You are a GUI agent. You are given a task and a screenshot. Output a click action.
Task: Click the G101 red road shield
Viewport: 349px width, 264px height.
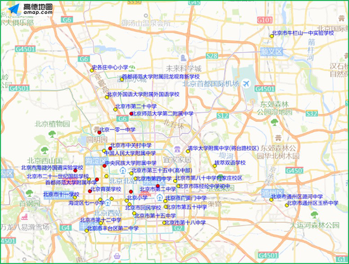[265, 20]
